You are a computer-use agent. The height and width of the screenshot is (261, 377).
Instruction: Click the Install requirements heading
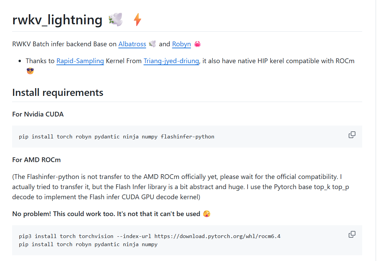coord(58,92)
